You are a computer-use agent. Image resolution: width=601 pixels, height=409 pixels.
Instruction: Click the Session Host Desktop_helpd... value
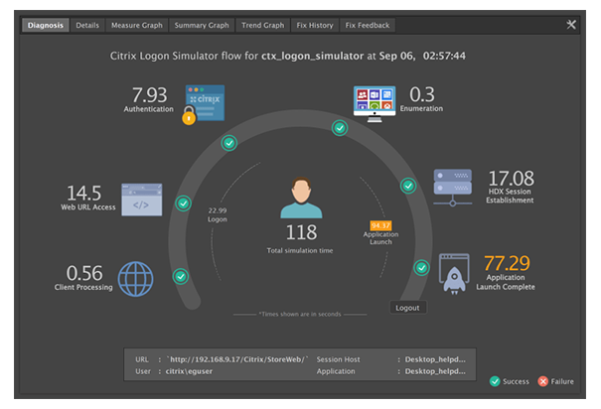(x=435, y=359)
